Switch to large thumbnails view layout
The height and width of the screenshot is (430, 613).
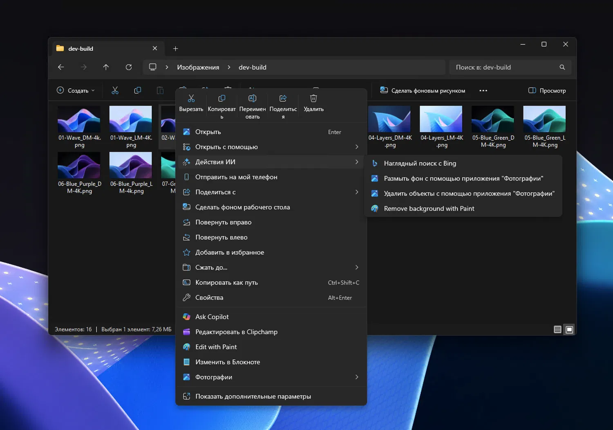click(569, 329)
